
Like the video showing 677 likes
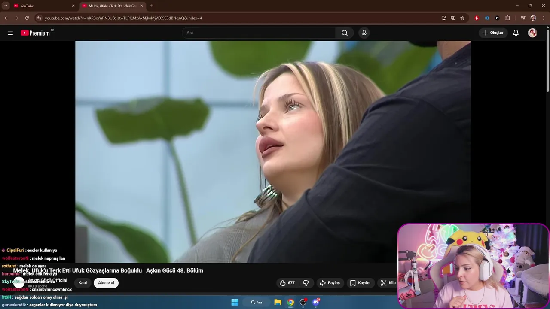287,283
